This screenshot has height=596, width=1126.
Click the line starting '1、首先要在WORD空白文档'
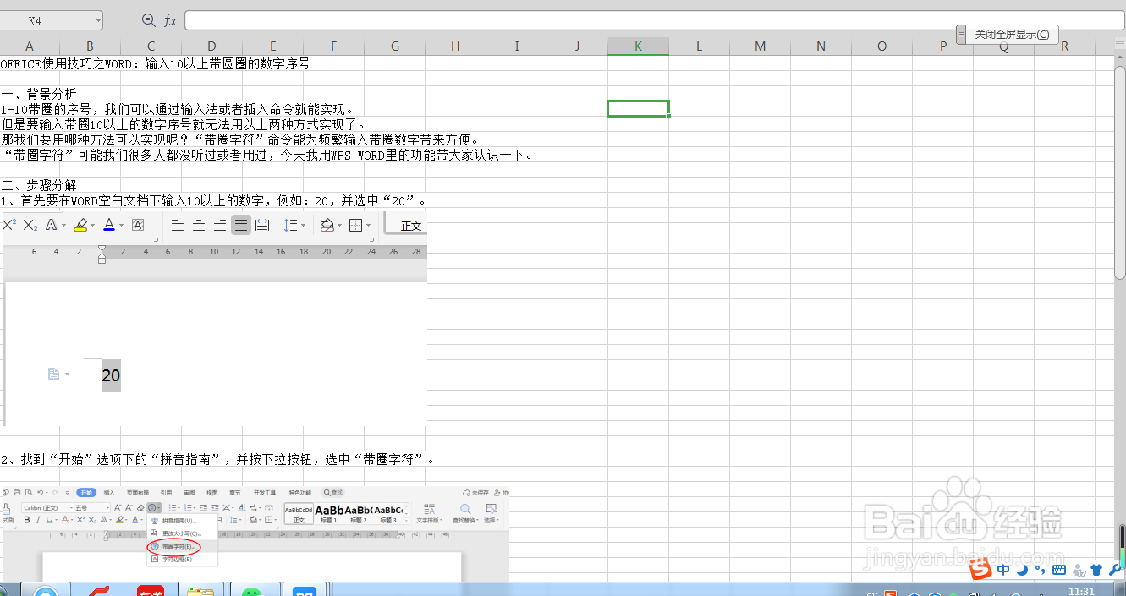click(x=214, y=200)
